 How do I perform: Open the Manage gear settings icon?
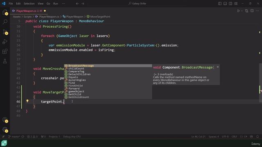pos(5,130)
